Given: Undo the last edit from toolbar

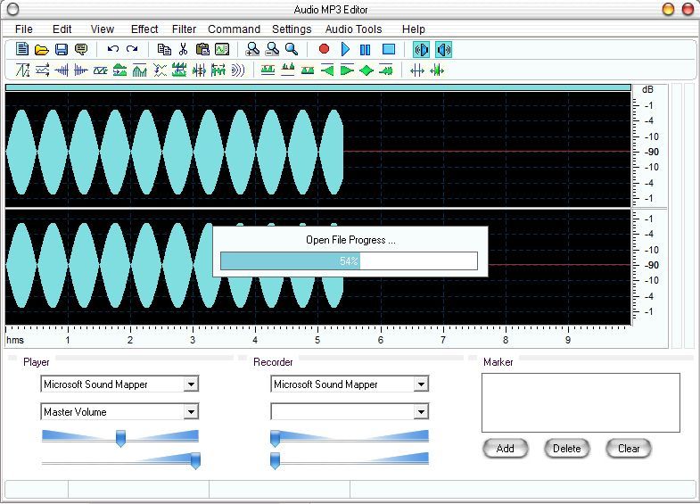Looking at the screenshot, I should (x=112, y=49).
